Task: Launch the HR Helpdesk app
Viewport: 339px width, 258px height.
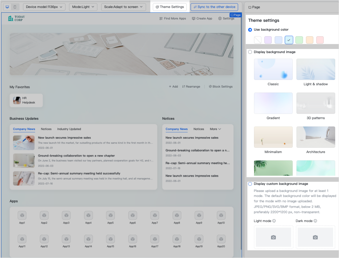Action: [x=26, y=100]
